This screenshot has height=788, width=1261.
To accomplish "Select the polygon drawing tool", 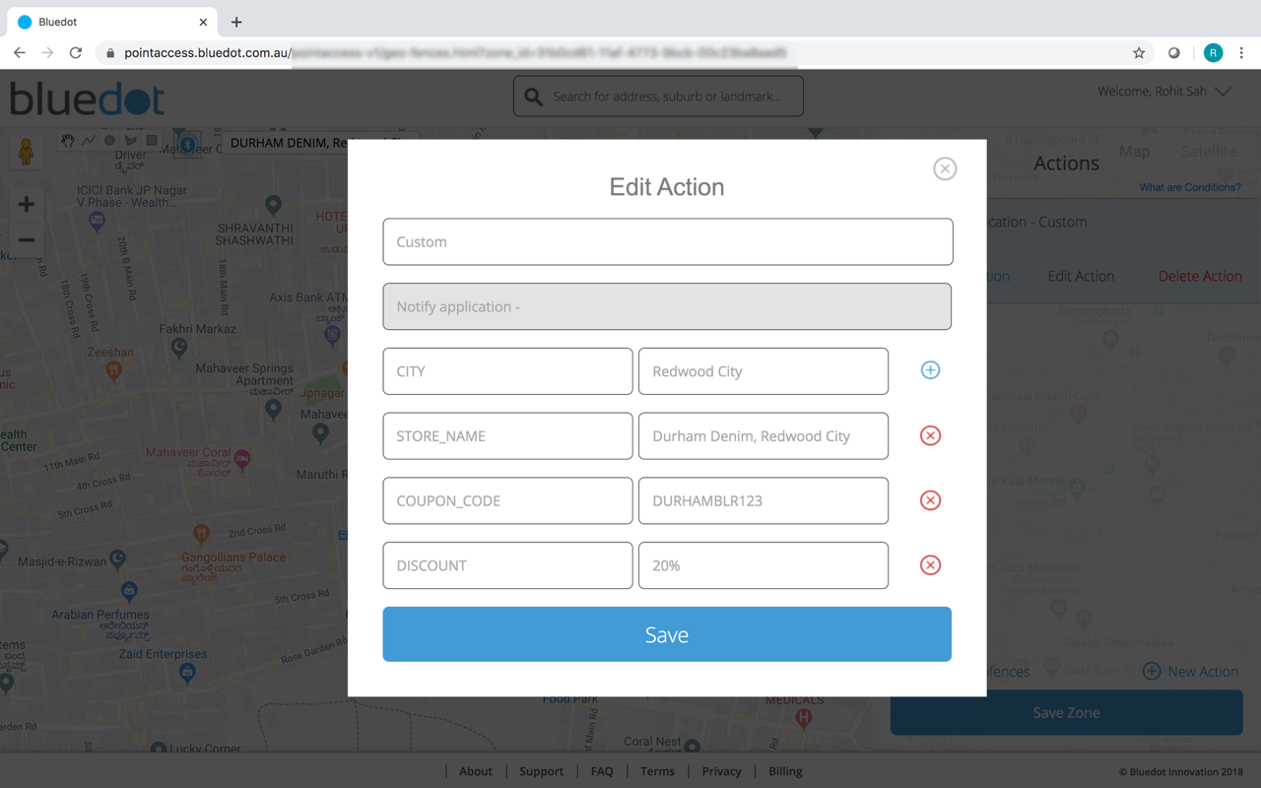I will pos(130,141).
